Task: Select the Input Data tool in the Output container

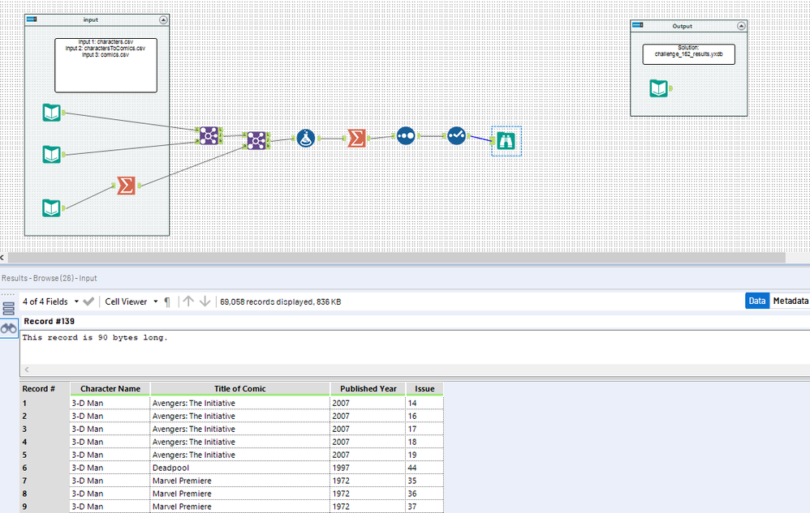Action: [659, 88]
